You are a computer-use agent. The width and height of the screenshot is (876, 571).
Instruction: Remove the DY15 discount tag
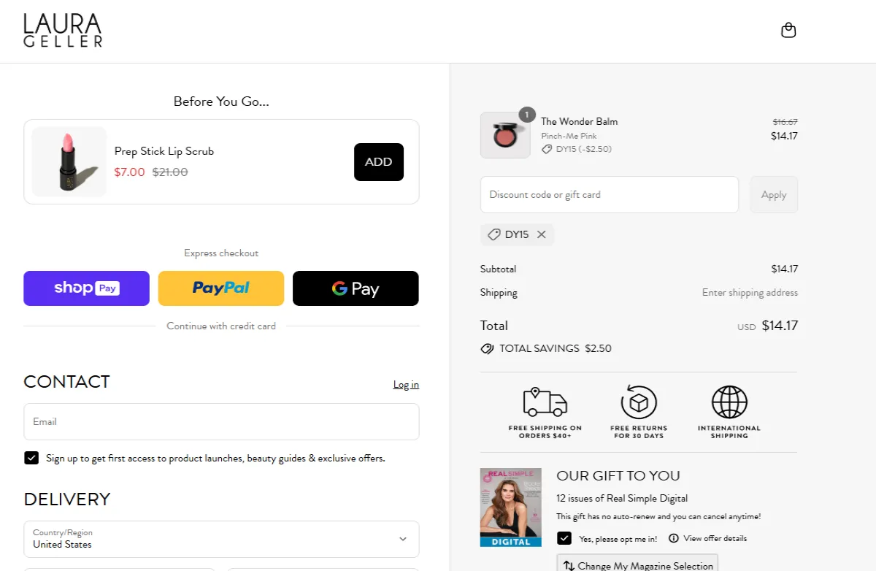(x=542, y=234)
